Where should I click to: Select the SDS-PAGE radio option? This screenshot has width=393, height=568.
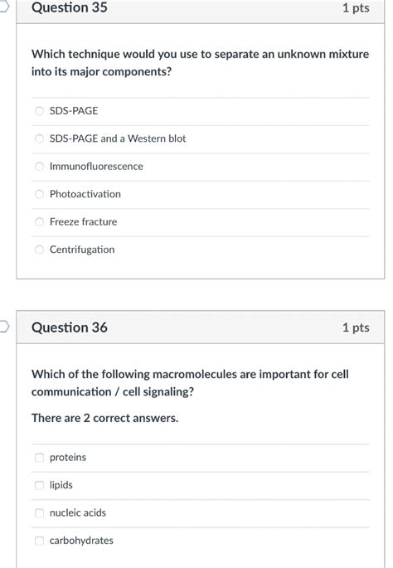click(x=39, y=111)
